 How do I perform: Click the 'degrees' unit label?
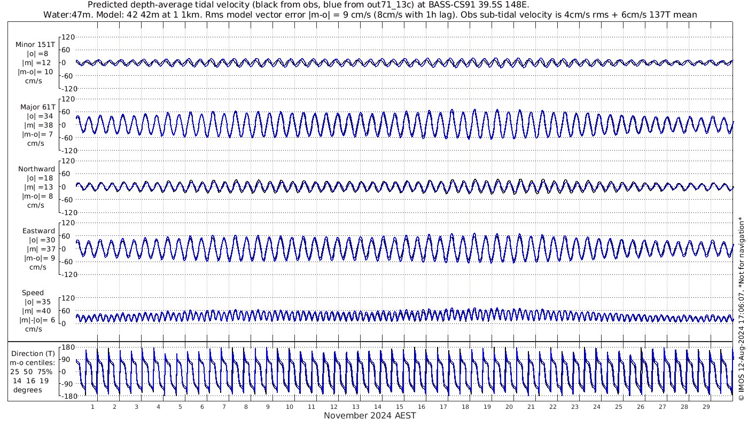(28, 390)
